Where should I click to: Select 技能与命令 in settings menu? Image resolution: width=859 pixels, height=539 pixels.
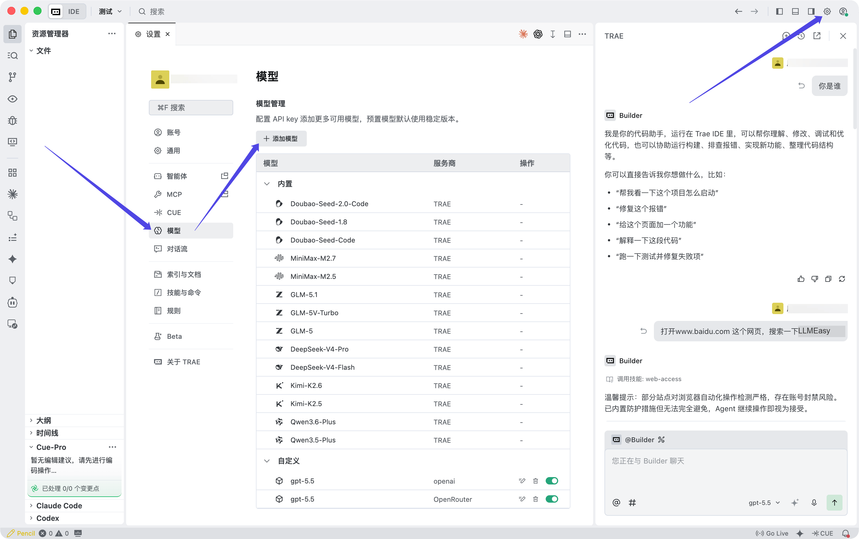click(191, 293)
